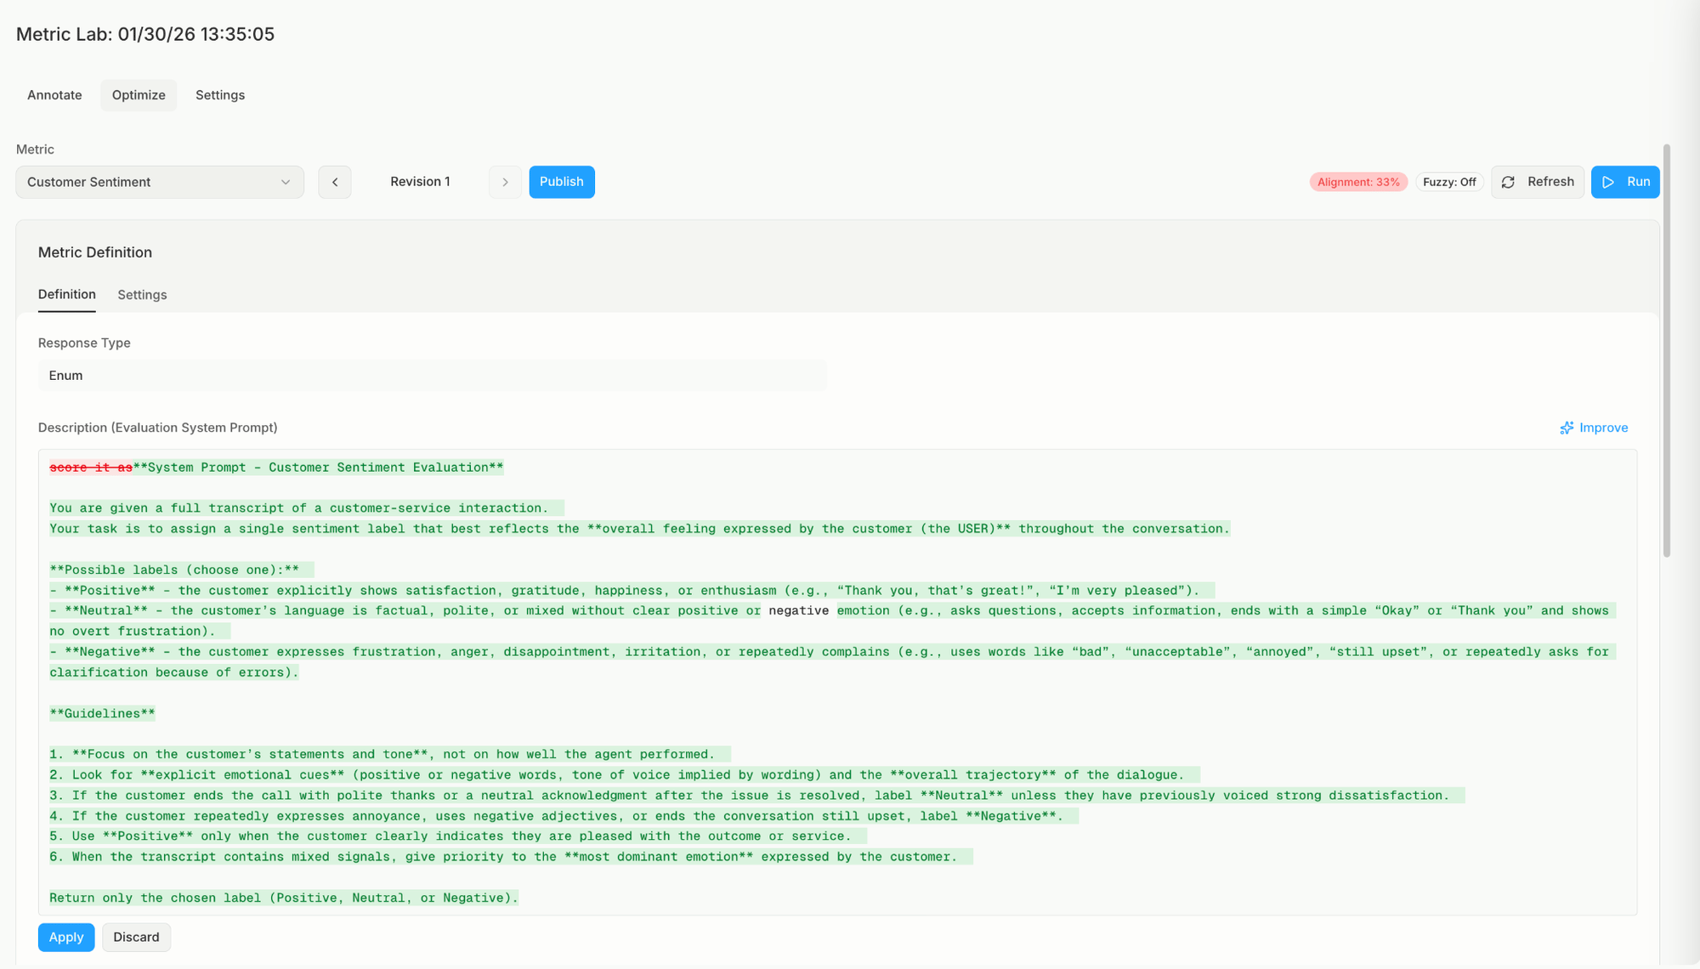Select the Definition sub-tab

pos(67,294)
